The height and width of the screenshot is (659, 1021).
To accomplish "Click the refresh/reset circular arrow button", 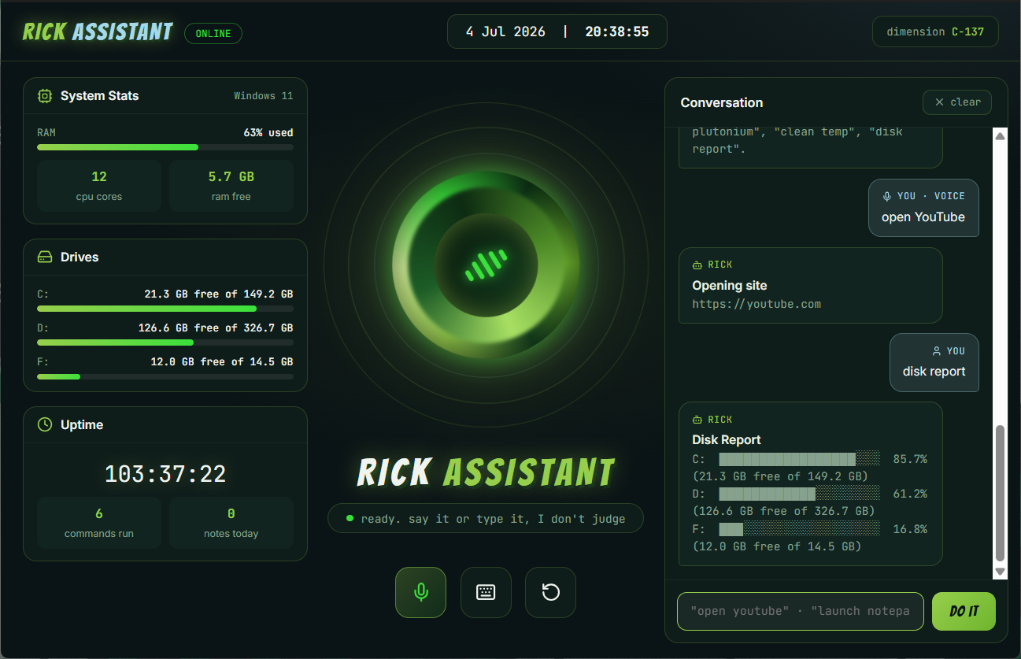I will point(550,592).
